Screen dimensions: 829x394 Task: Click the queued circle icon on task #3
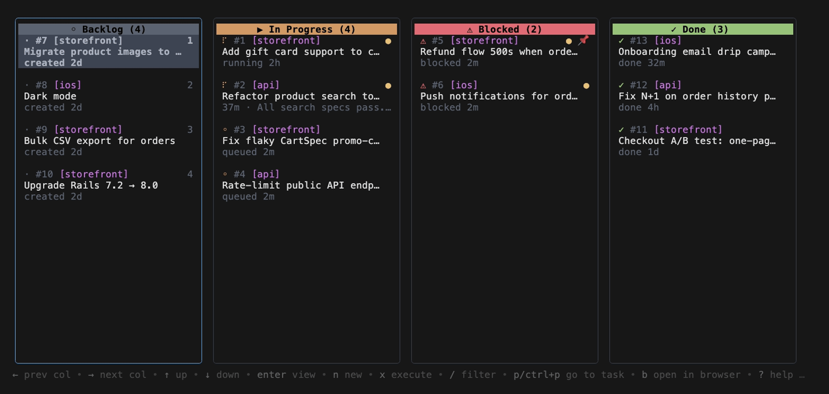click(x=225, y=130)
